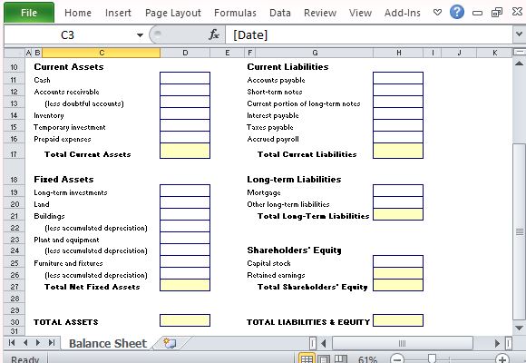Select column C header
This screenshot has height=363, width=526.
point(101,53)
